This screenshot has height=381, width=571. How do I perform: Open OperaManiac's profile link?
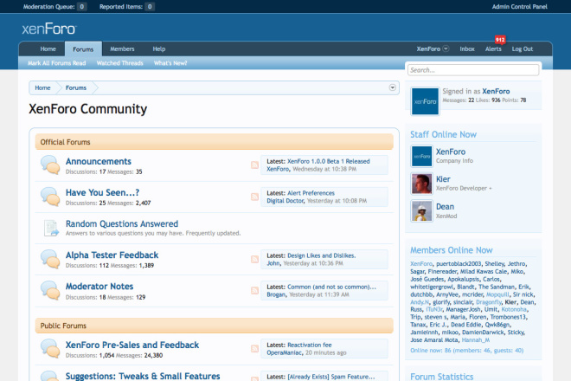tap(284, 353)
